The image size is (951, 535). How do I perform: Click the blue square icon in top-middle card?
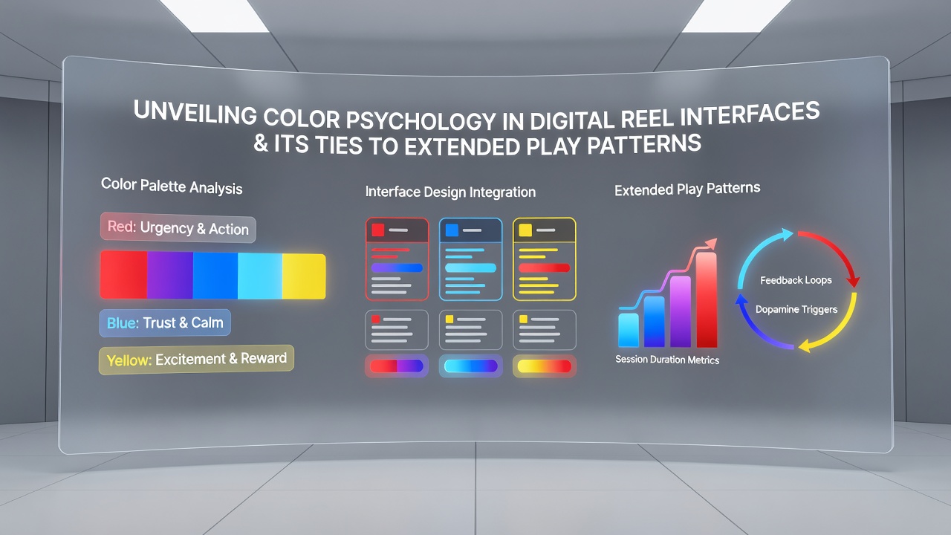(451, 230)
